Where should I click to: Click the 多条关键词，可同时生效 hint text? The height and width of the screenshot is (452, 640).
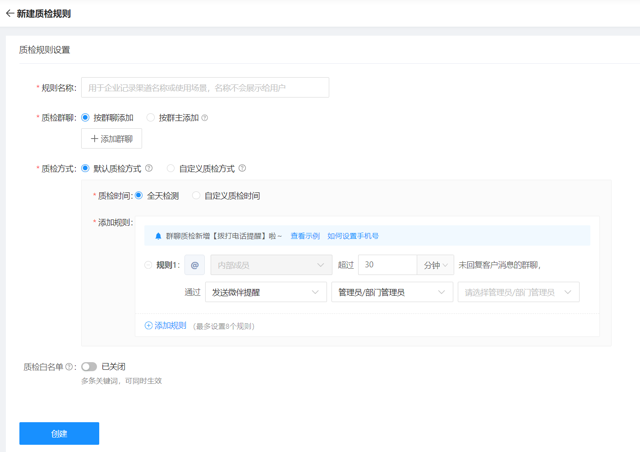click(x=121, y=381)
